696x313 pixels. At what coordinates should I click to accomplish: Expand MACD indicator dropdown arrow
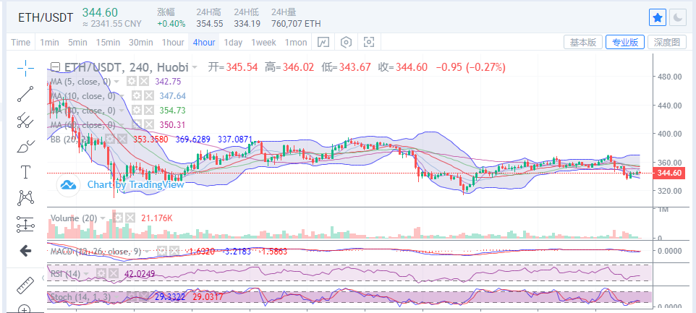[148, 252]
